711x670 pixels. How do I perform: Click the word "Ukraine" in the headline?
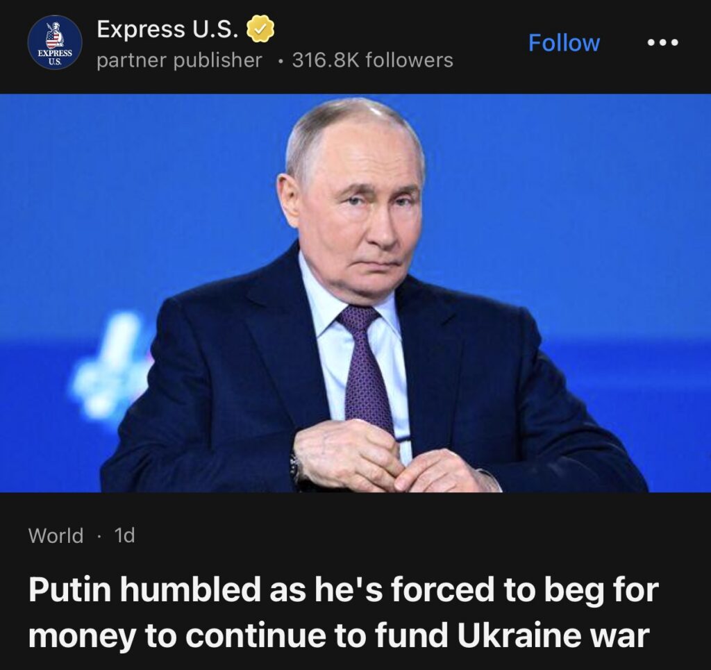pos(518,635)
